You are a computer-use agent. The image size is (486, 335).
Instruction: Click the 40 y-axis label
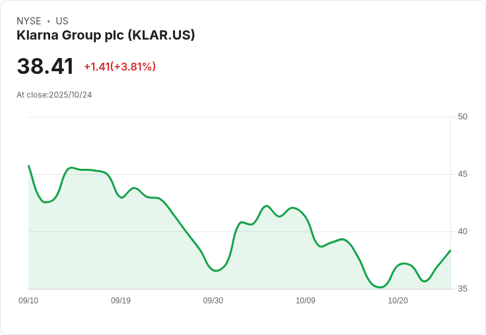[x=462, y=231]
